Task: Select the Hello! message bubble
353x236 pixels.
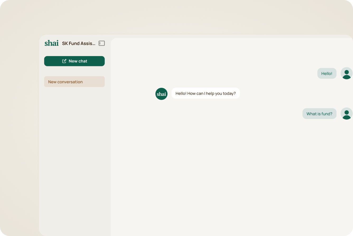Action: pos(327,73)
